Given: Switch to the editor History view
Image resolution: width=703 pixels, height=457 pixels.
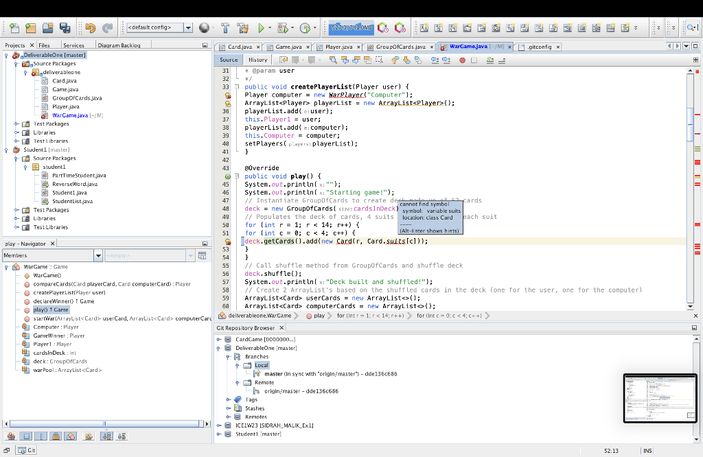Looking at the screenshot, I should (258, 60).
